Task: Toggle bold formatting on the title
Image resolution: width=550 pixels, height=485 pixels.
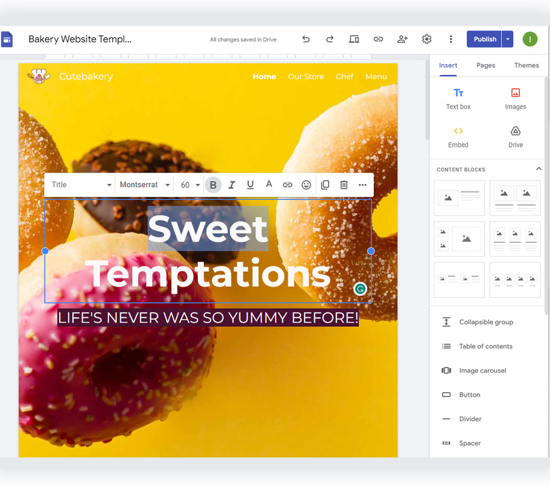Action: coord(213,185)
